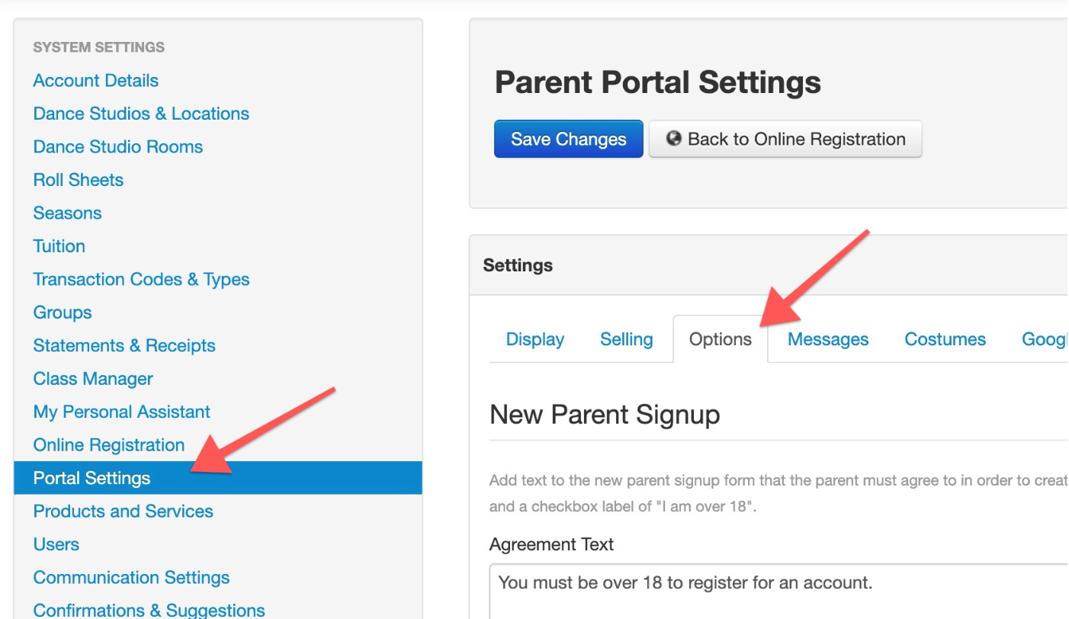Open Statements & Receipts settings
1069x619 pixels.
(x=124, y=345)
